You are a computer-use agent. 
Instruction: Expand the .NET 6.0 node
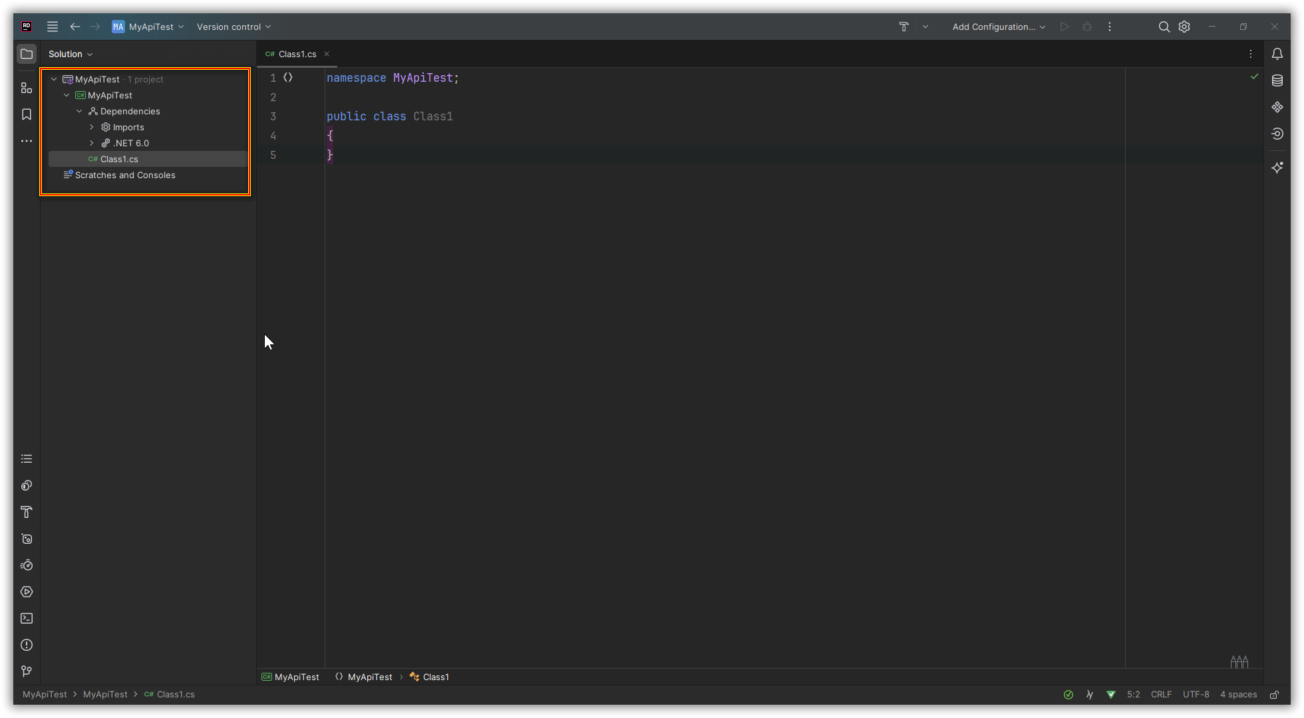click(x=92, y=143)
